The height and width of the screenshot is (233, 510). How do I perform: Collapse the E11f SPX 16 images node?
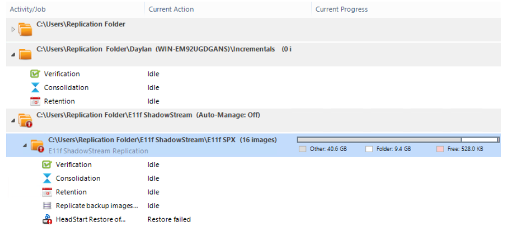point(25,145)
